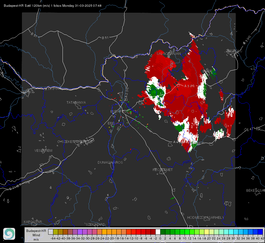Click the A 4 (H) road label
The width and height of the screenshot is (265, 243).
(179, 142)
